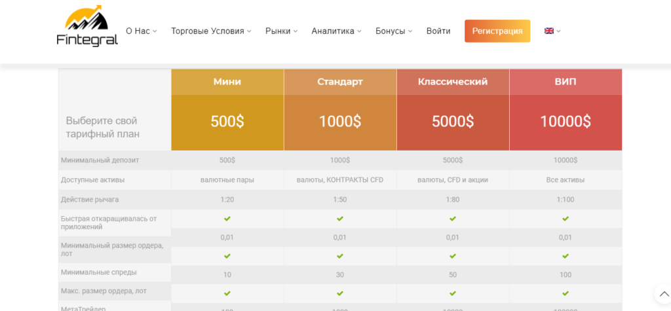Click the Минимальный депозит row label

[x=100, y=160]
